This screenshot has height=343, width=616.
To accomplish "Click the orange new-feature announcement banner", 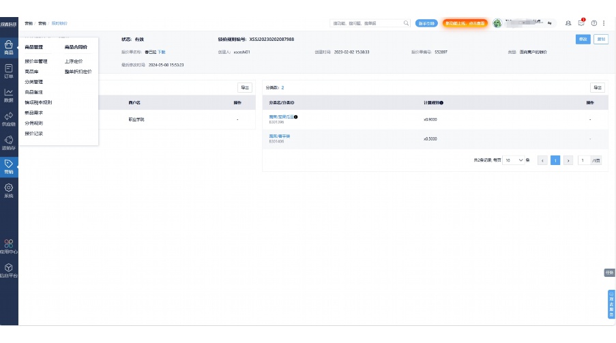I will click(465, 23).
